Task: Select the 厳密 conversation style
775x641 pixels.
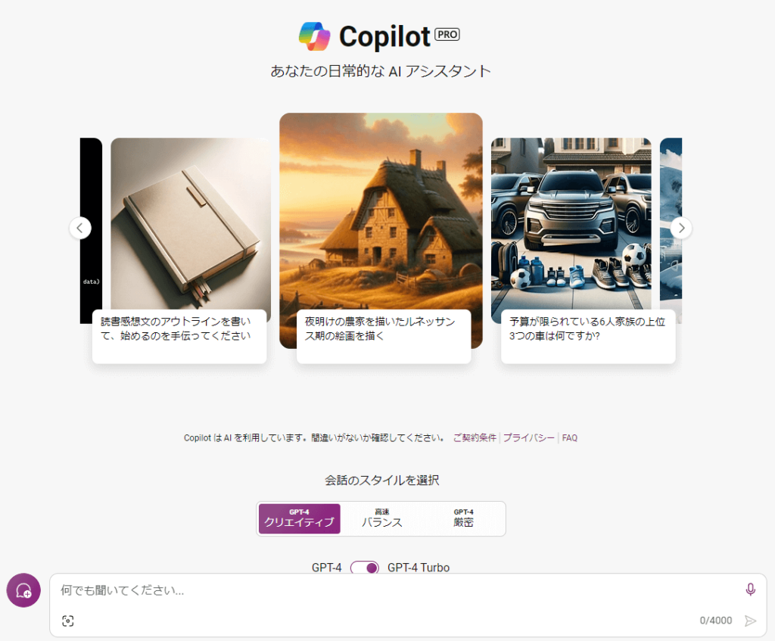Action: click(x=463, y=518)
